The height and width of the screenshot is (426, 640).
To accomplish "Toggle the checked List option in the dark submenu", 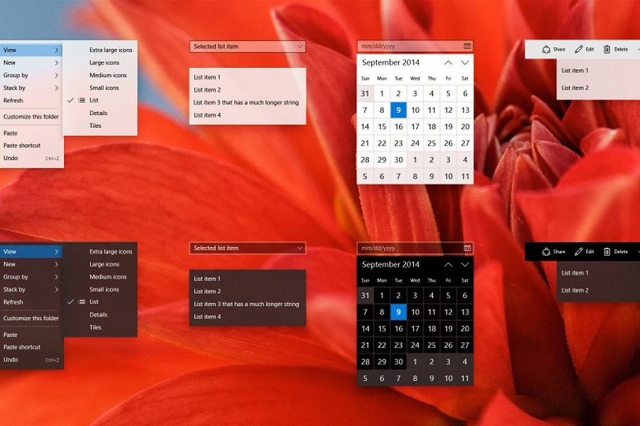I will [x=94, y=302].
